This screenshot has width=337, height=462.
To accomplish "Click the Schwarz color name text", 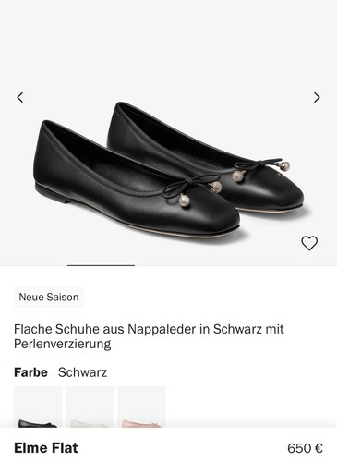I will tap(83, 372).
